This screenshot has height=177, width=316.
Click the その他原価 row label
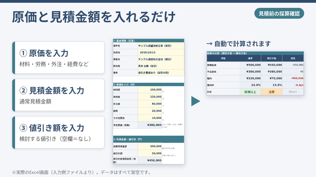pyautogui.click(x=119, y=118)
